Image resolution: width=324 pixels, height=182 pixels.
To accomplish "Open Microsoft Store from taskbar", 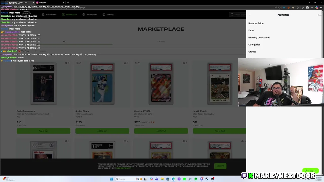I will coord(168,179).
